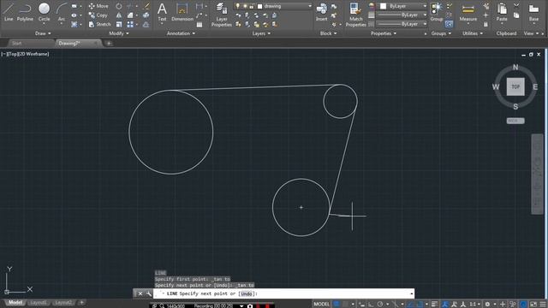Switch to the Model layout tab
Image resolution: width=548 pixels, height=308 pixels.
tap(15, 303)
